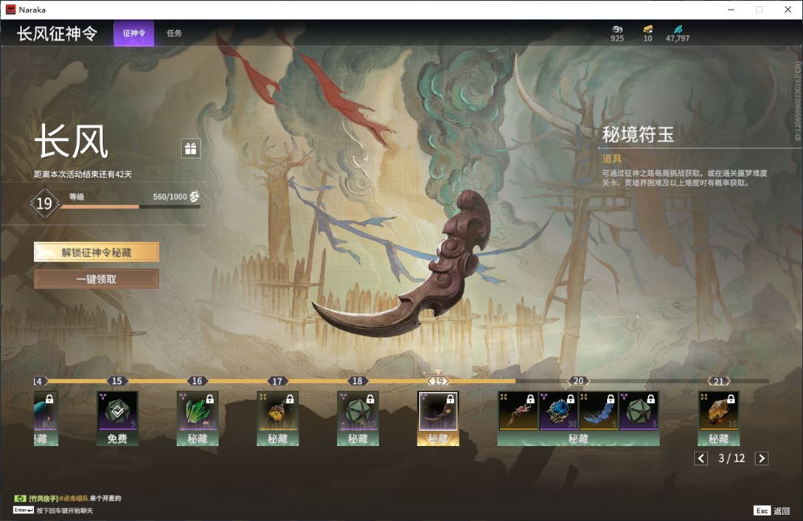The width and height of the screenshot is (803, 521).
Task: Click the level 16 marker on the track
Action: point(197,381)
